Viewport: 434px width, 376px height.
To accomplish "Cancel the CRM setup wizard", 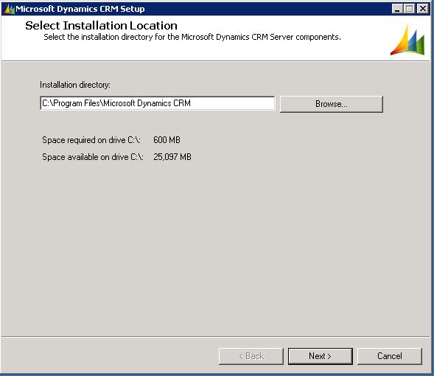I will pyautogui.click(x=390, y=356).
